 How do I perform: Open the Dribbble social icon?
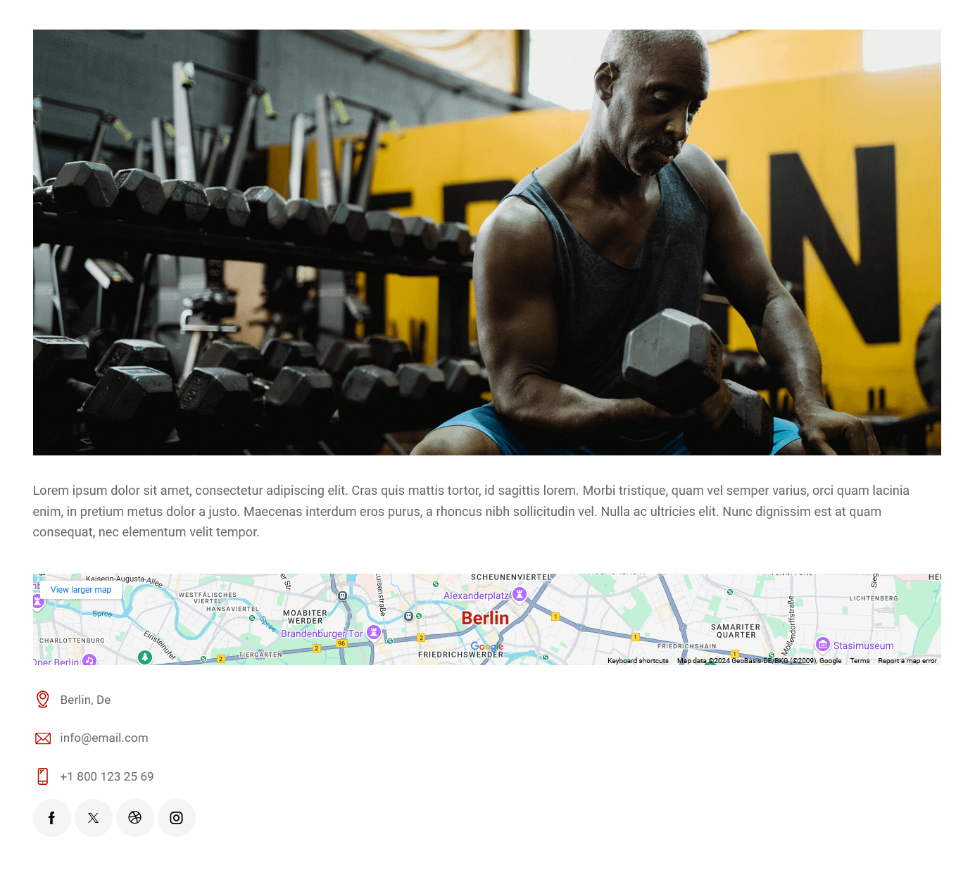(x=134, y=818)
